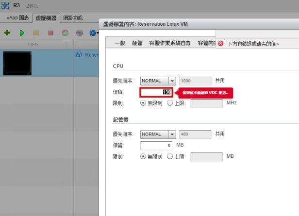Click the red error icon in warning banner
The image size is (299, 216).
coord(220,43)
